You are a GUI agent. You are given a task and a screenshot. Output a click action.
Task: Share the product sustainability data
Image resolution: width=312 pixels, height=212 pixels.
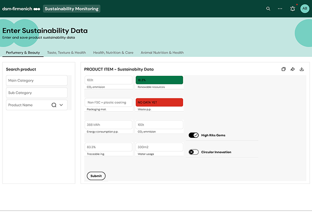coord(292,69)
